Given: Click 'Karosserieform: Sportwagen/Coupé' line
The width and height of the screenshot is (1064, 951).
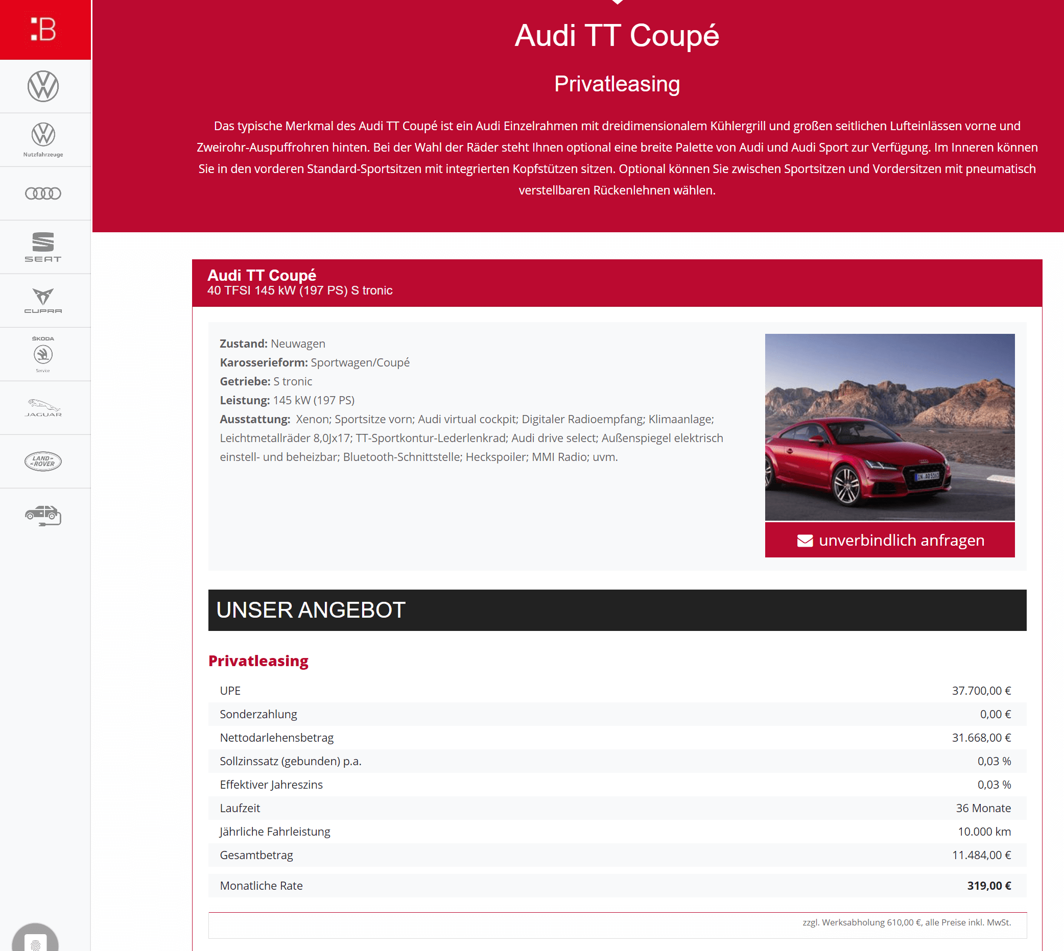Looking at the screenshot, I should click(x=315, y=362).
